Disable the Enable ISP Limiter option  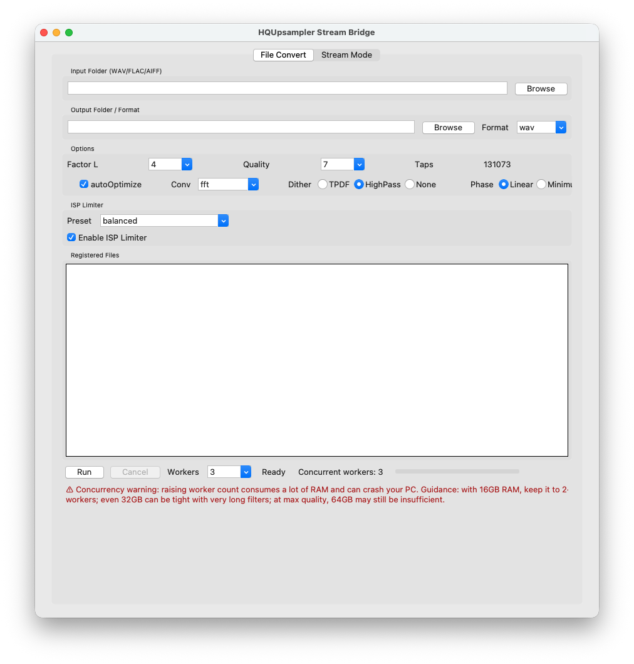[x=71, y=237]
